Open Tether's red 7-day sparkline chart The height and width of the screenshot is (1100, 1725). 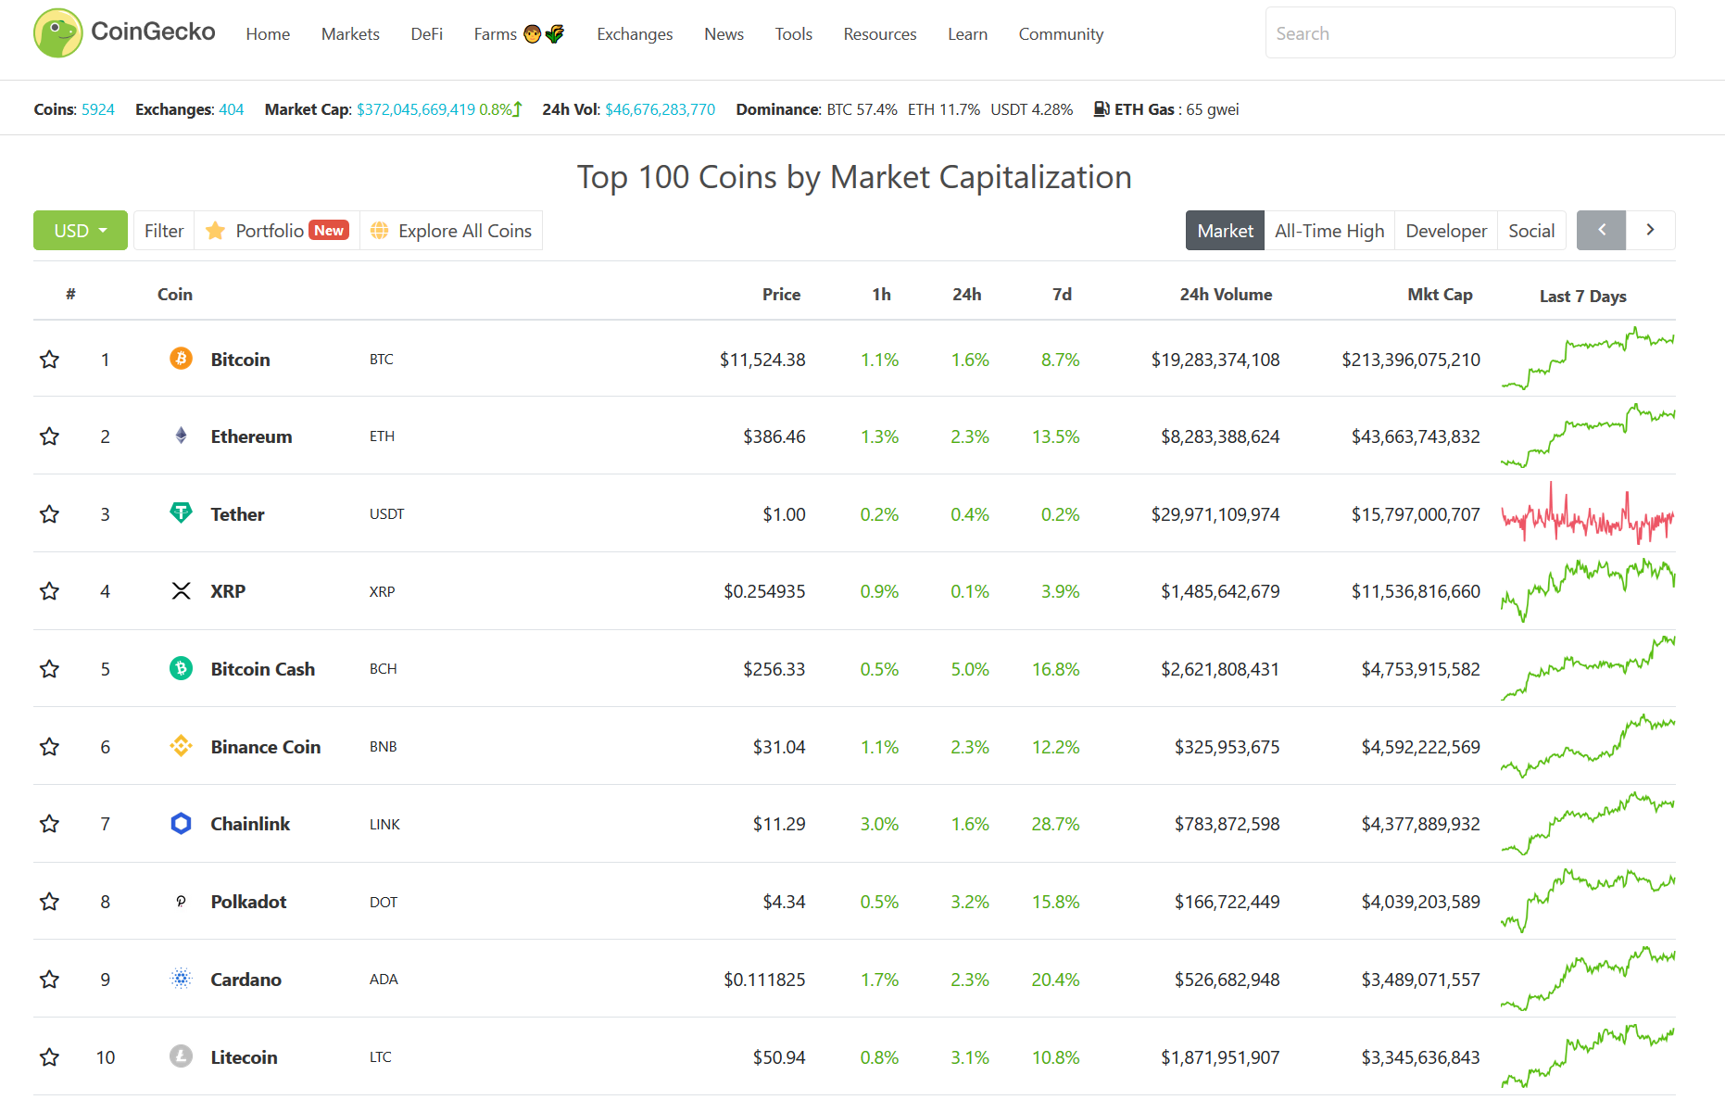tap(1588, 513)
